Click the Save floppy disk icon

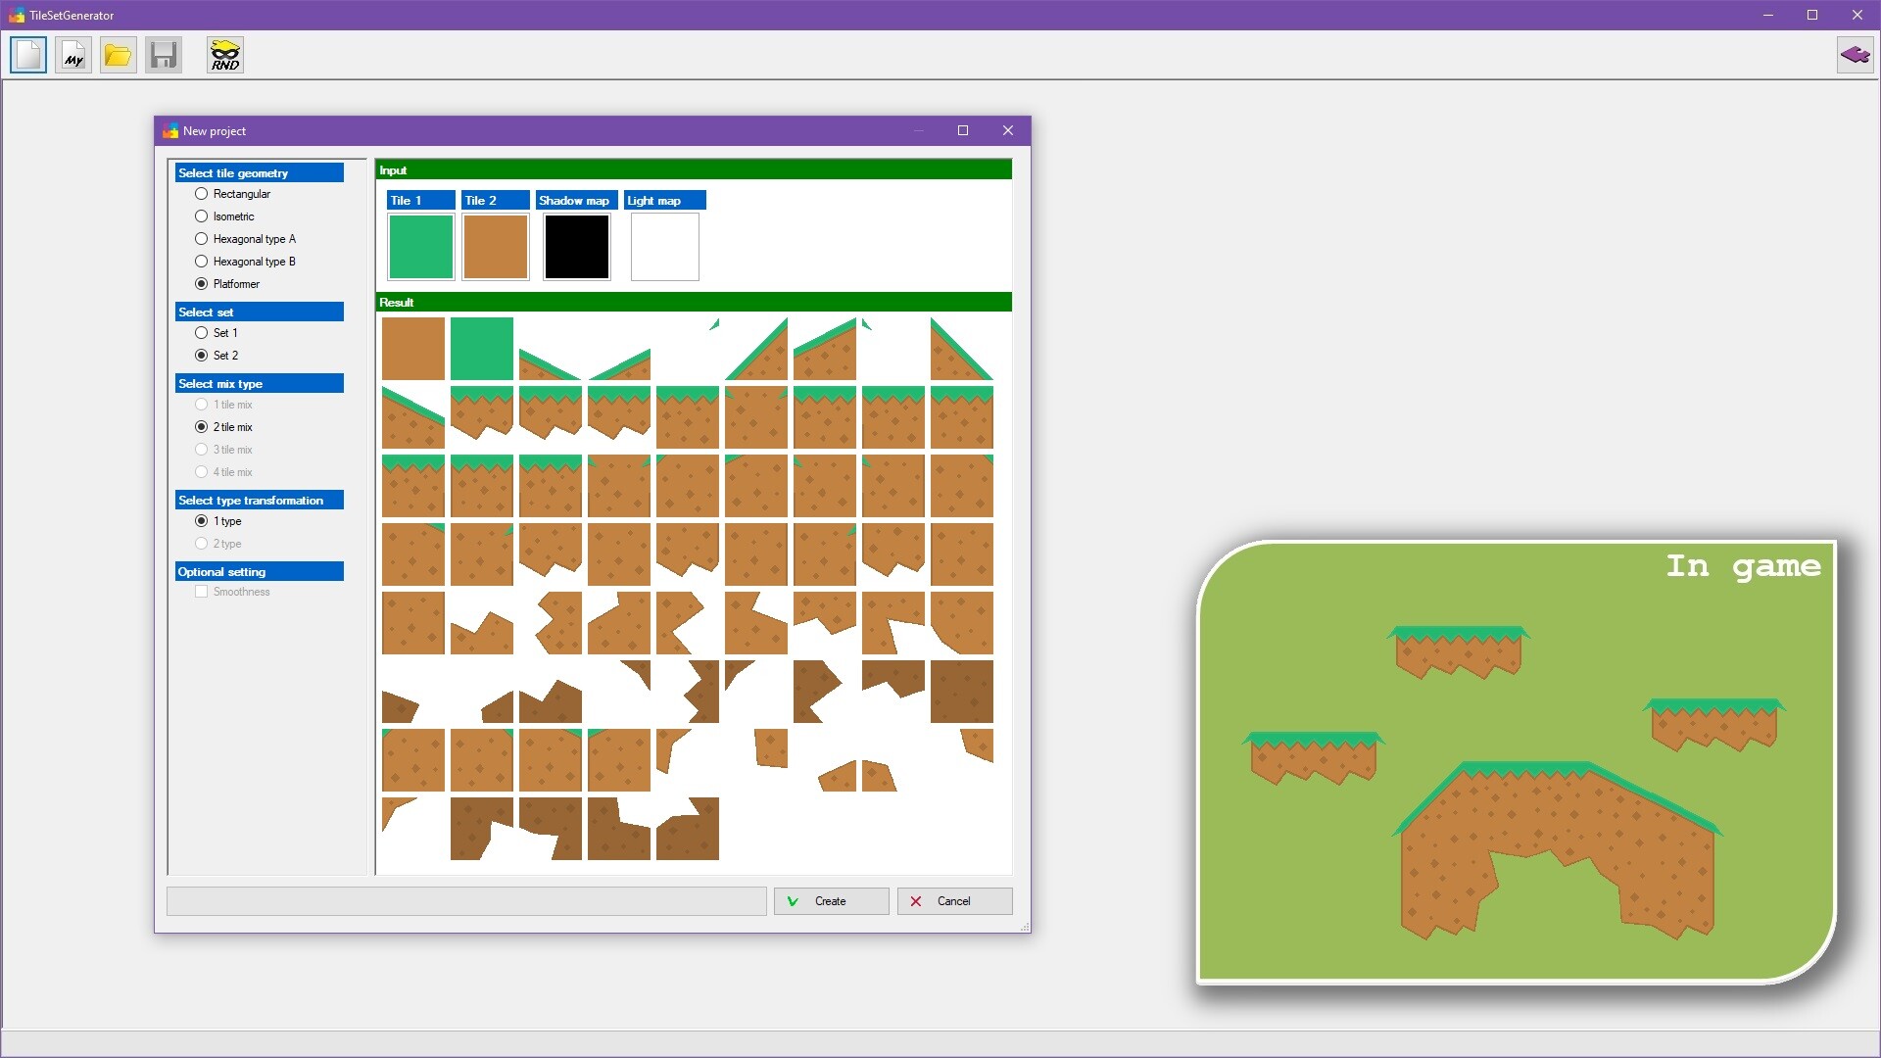coord(164,55)
